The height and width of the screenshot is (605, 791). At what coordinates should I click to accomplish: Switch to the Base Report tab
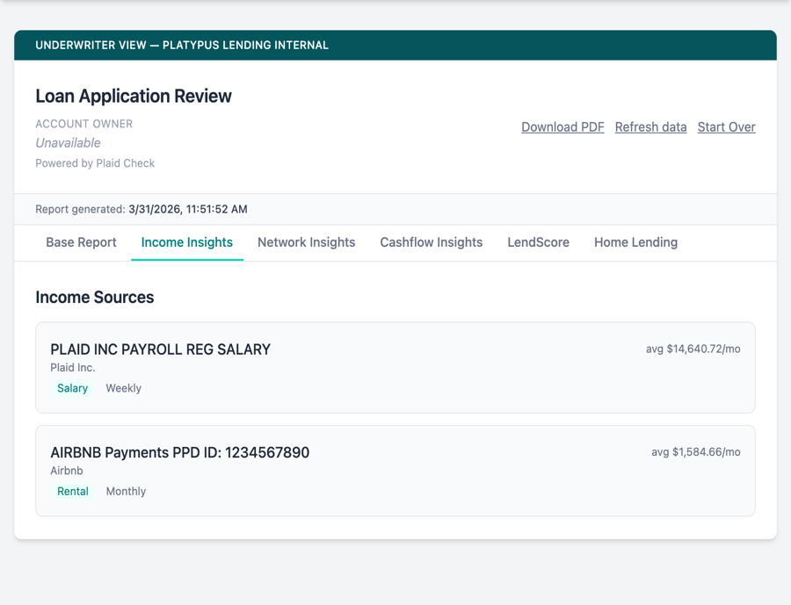point(81,242)
